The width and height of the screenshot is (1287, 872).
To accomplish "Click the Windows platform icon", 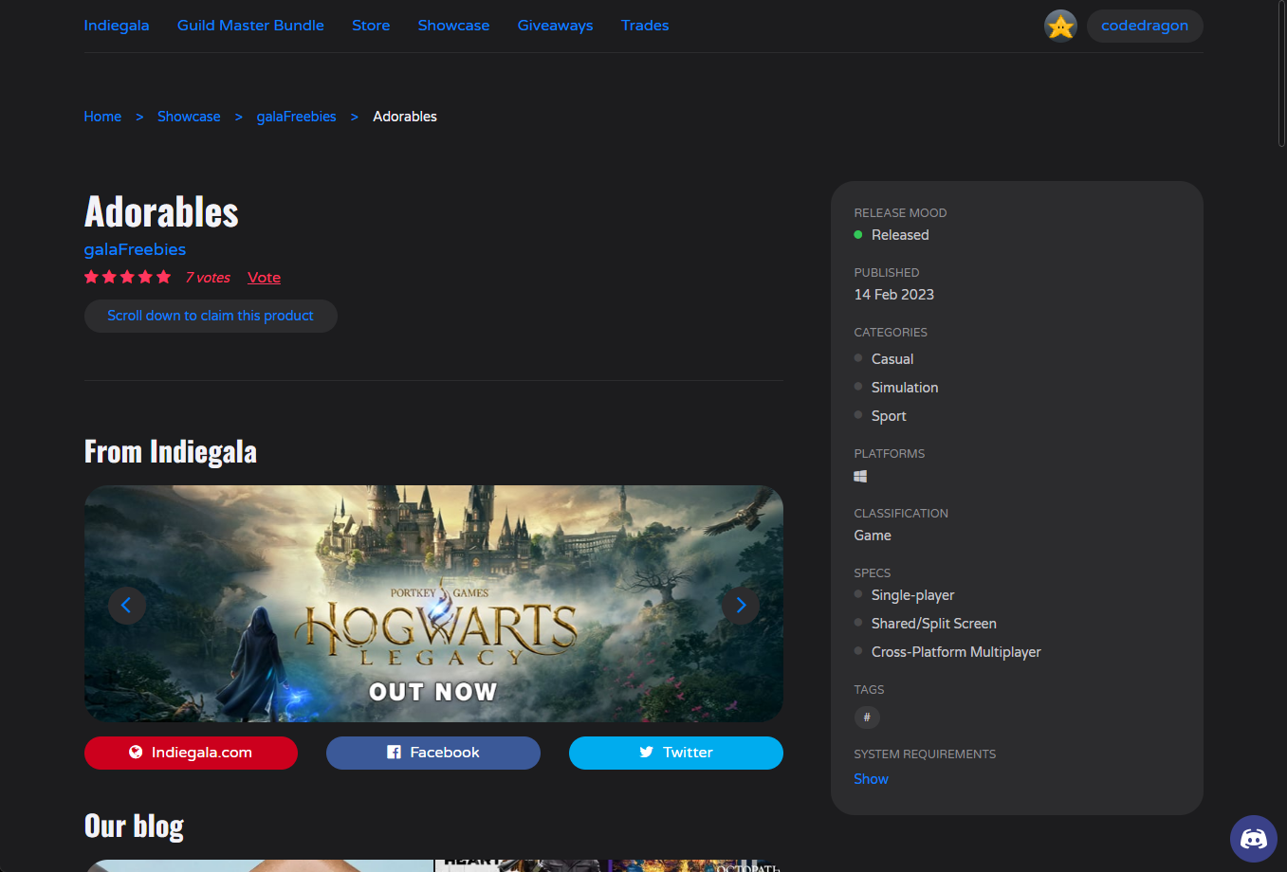I will [x=860, y=477].
